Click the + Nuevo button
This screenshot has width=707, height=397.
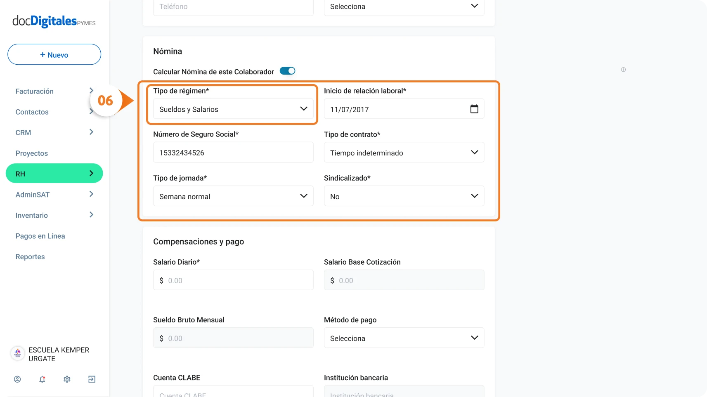point(54,54)
